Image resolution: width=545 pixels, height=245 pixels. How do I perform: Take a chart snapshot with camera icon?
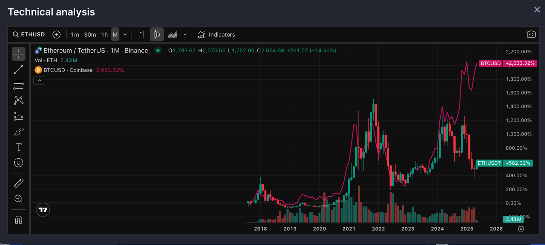(531, 34)
